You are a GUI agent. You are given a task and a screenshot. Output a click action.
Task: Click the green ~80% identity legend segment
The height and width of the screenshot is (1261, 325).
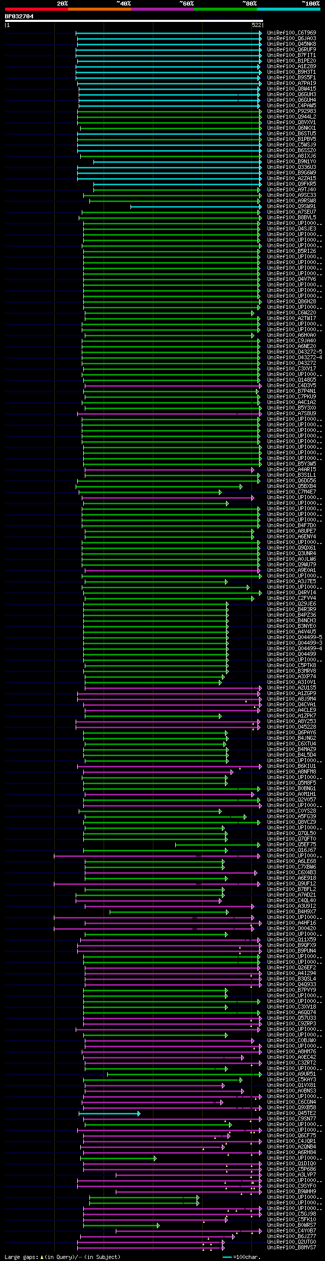click(225, 9)
